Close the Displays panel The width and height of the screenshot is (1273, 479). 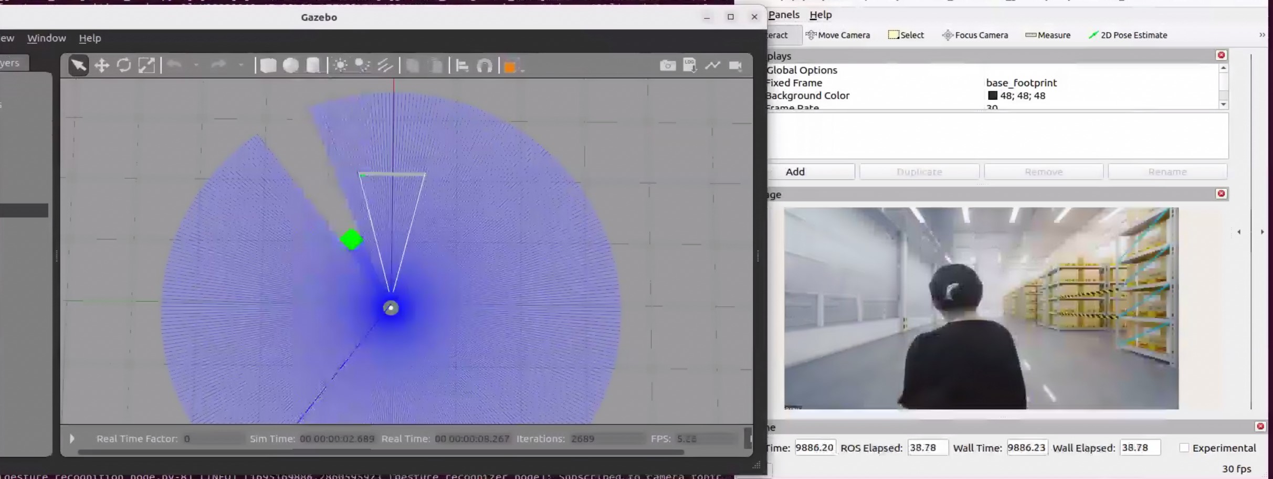[1221, 55]
